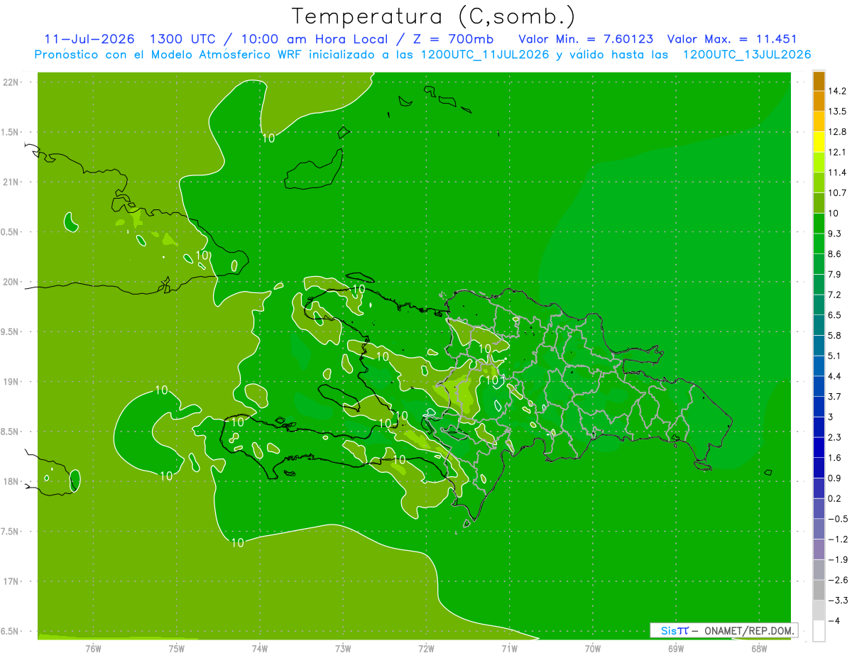852x658 pixels.
Task: Click the 5.1 color scale label
Action: pyautogui.click(x=835, y=356)
